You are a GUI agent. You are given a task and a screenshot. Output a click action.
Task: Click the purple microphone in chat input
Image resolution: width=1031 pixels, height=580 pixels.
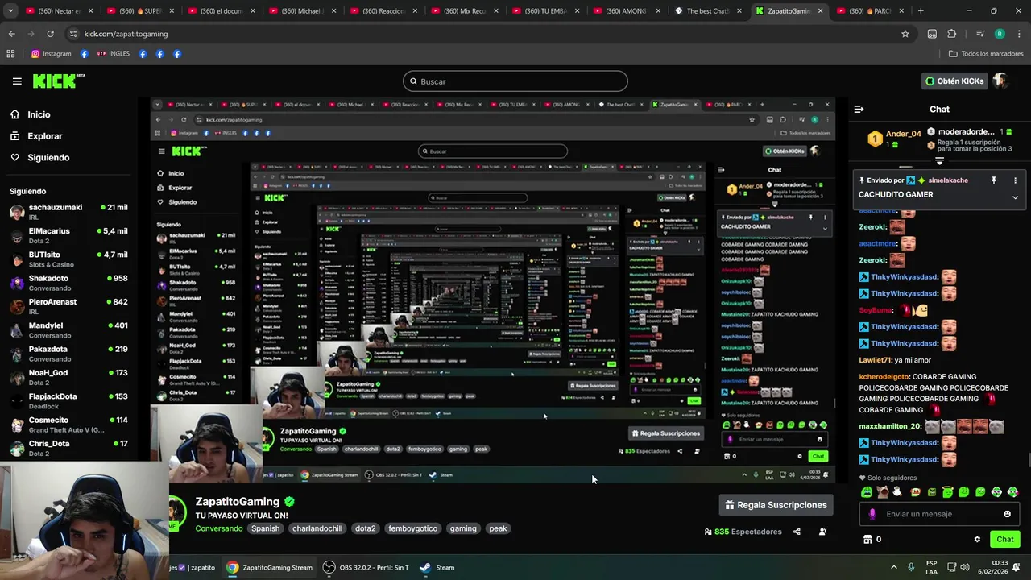[x=872, y=514]
